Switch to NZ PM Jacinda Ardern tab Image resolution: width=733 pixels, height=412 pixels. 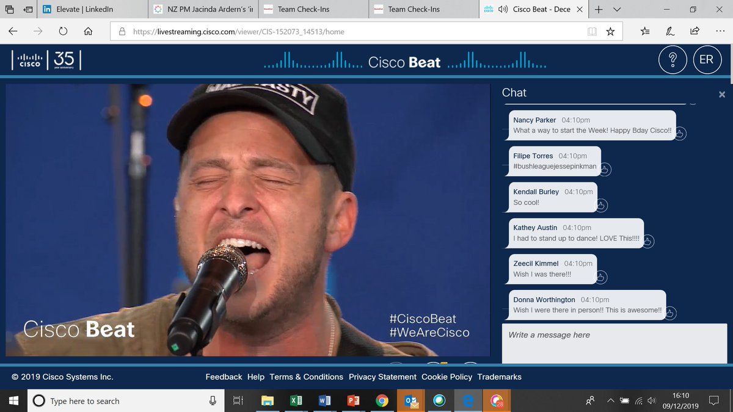point(203,9)
